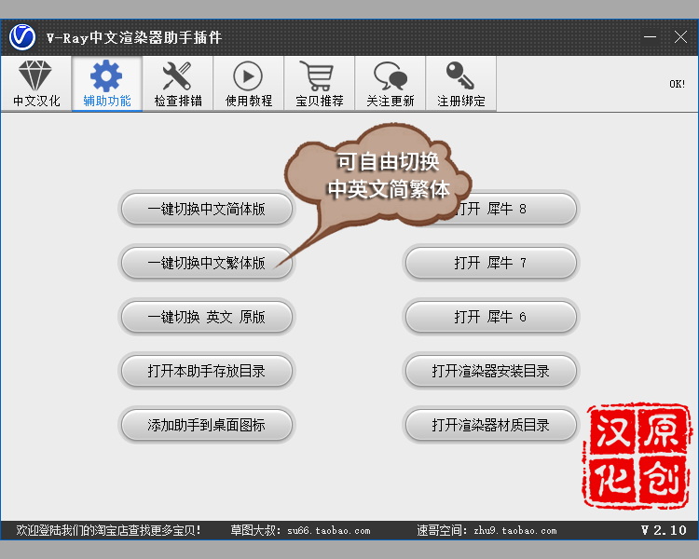Click 打开渲染器材质目录 button

(x=491, y=425)
